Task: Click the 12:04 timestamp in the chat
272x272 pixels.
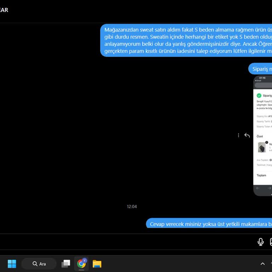Action: 132,206
